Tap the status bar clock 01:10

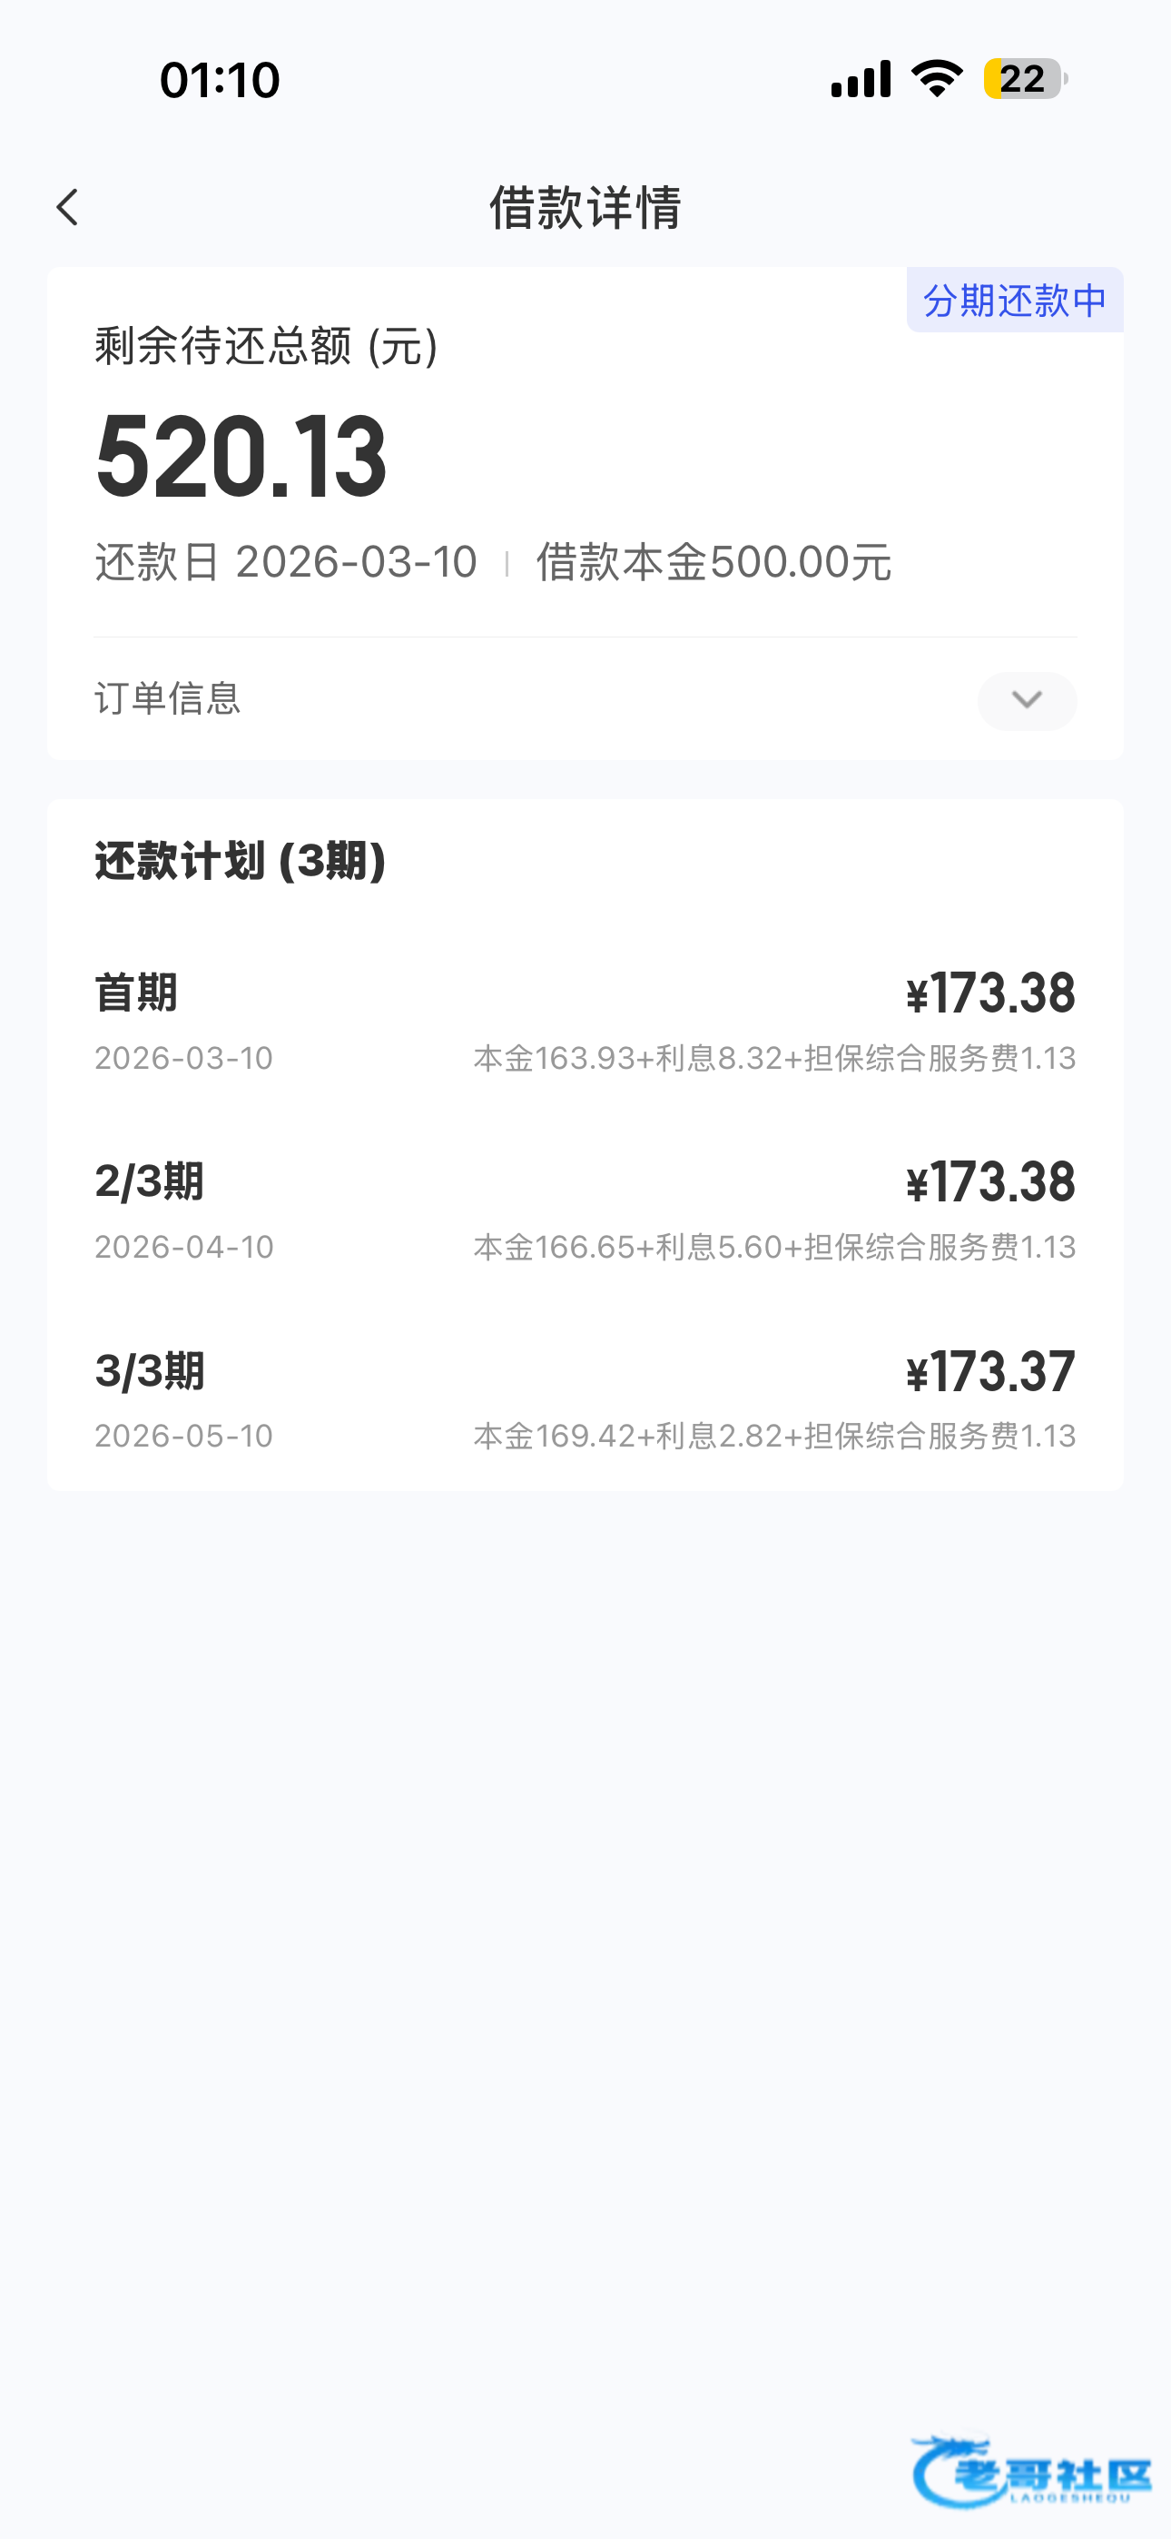(220, 80)
